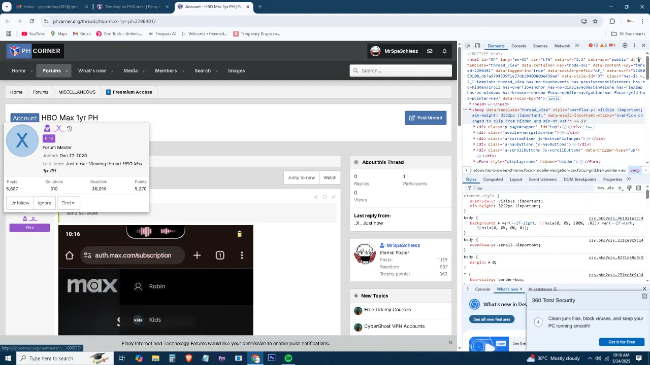Close the 360 Total Security popup
The width and height of the screenshot is (650, 365).
tap(644, 296)
